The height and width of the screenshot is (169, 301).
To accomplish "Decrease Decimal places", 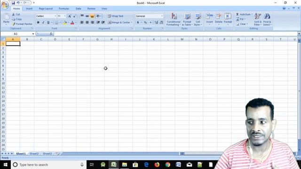I will (x=161, y=23).
